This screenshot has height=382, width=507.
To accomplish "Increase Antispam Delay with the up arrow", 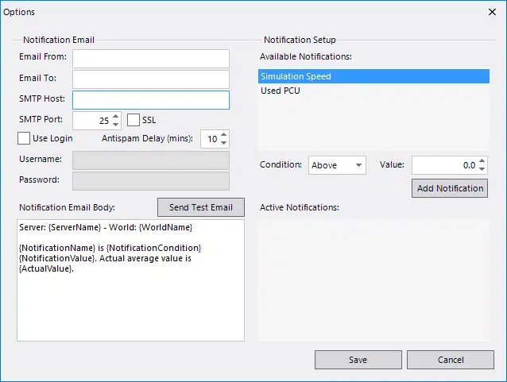I will coord(224,135).
